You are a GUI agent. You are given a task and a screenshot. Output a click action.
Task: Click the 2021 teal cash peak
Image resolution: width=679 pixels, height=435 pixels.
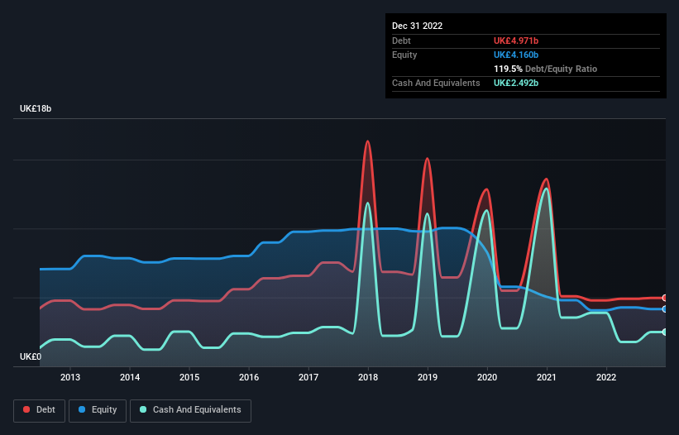tap(547, 189)
